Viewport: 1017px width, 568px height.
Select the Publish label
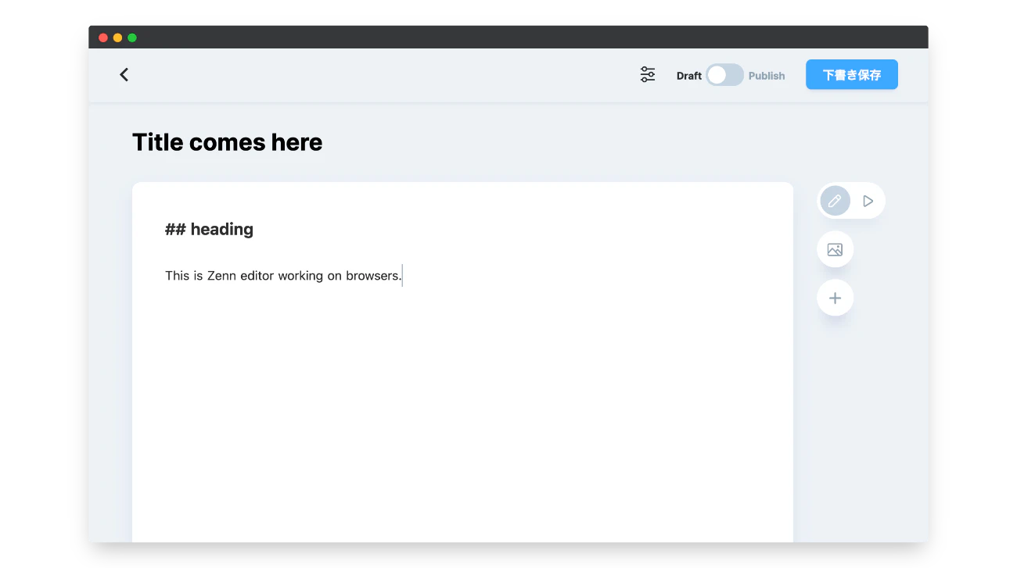767,76
